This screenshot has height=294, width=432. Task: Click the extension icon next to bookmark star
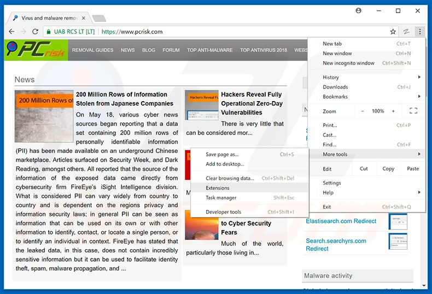pyautogui.click(x=406, y=32)
